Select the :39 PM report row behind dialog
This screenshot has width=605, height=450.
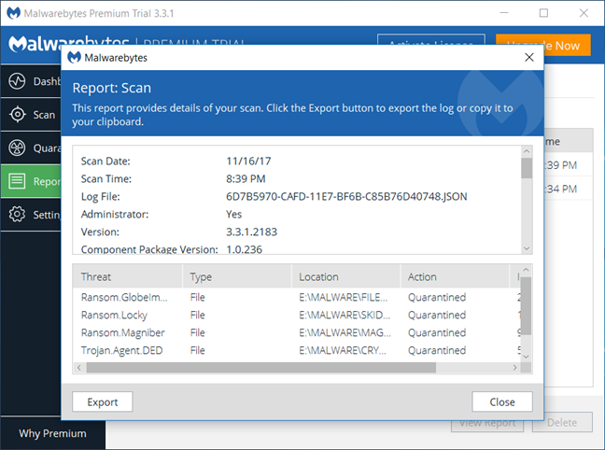pyautogui.click(x=569, y=165)
